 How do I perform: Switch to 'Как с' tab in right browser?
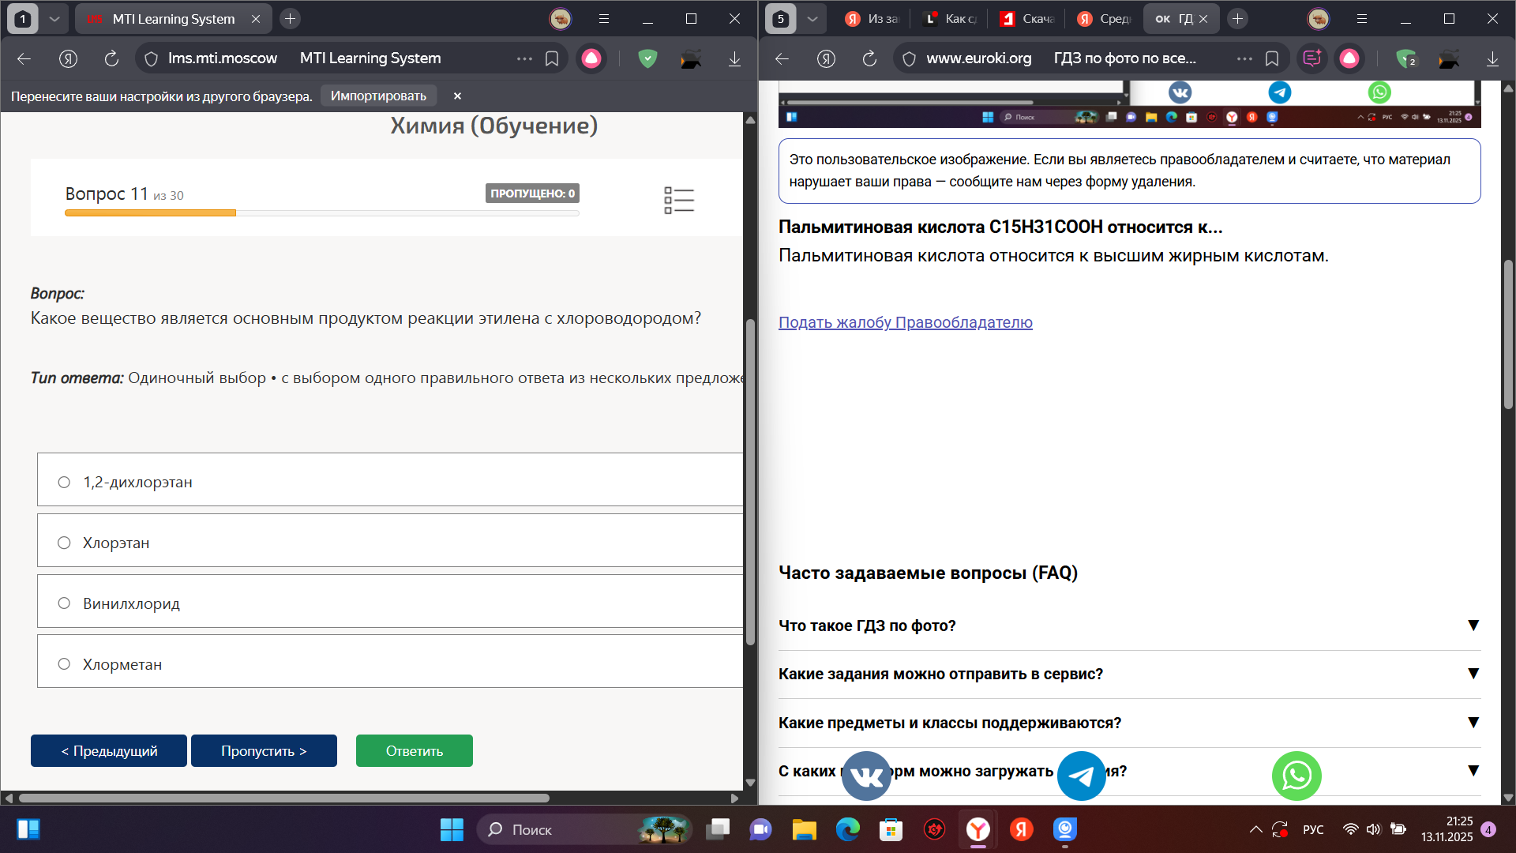(x=951, y=19)
